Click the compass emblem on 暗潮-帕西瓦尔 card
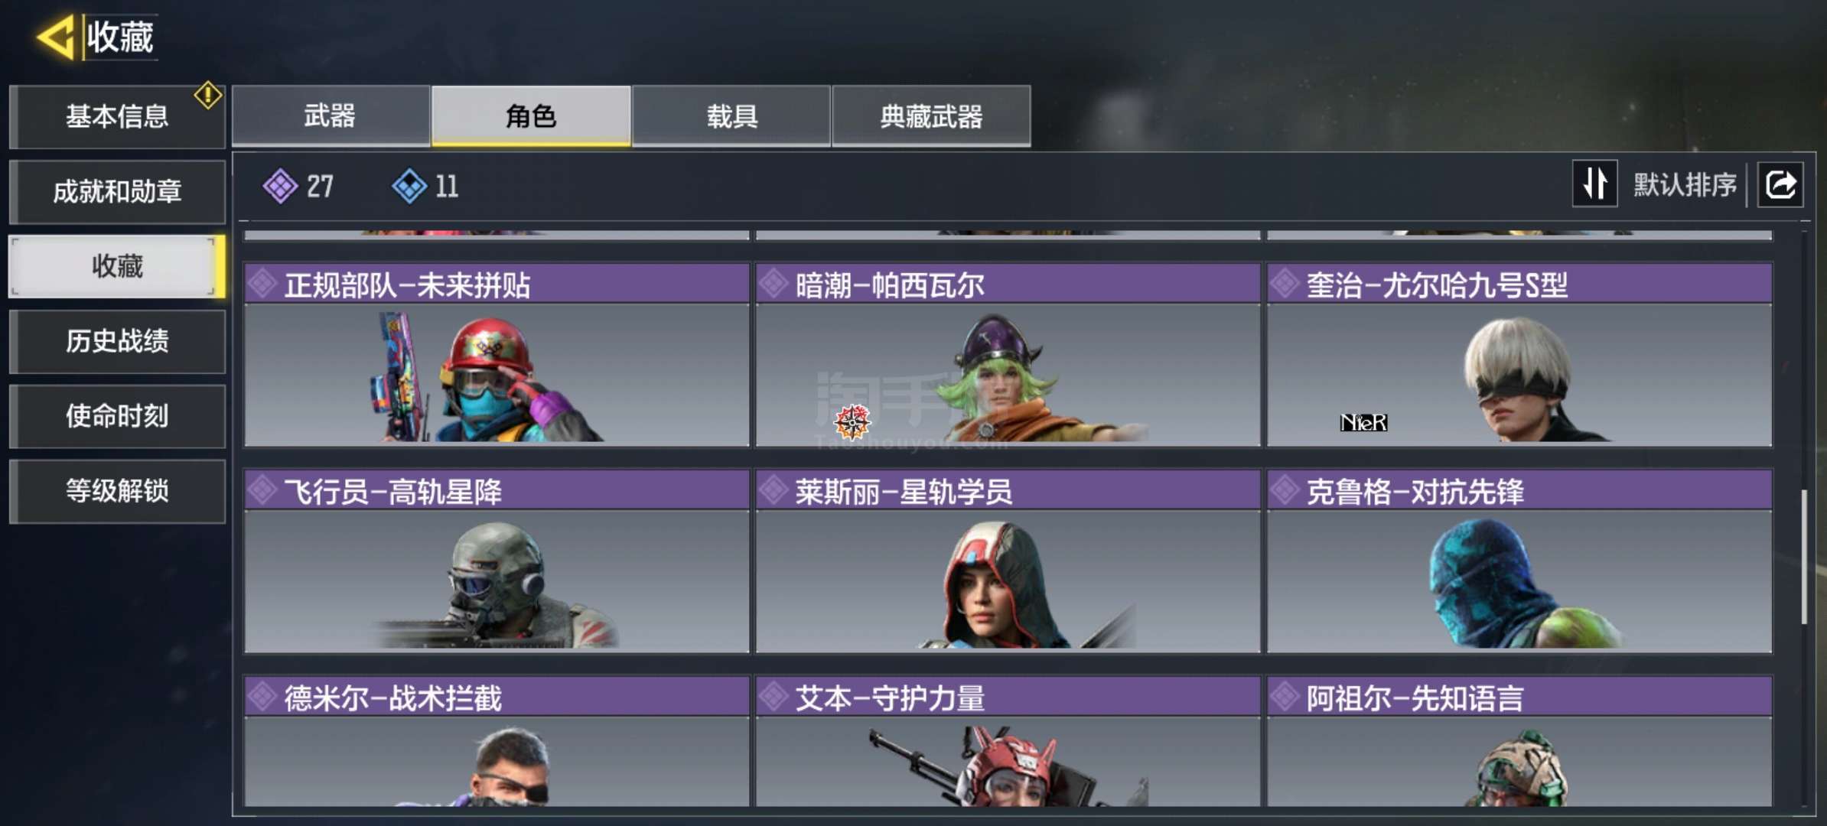1827x826 pixels. 852,421
